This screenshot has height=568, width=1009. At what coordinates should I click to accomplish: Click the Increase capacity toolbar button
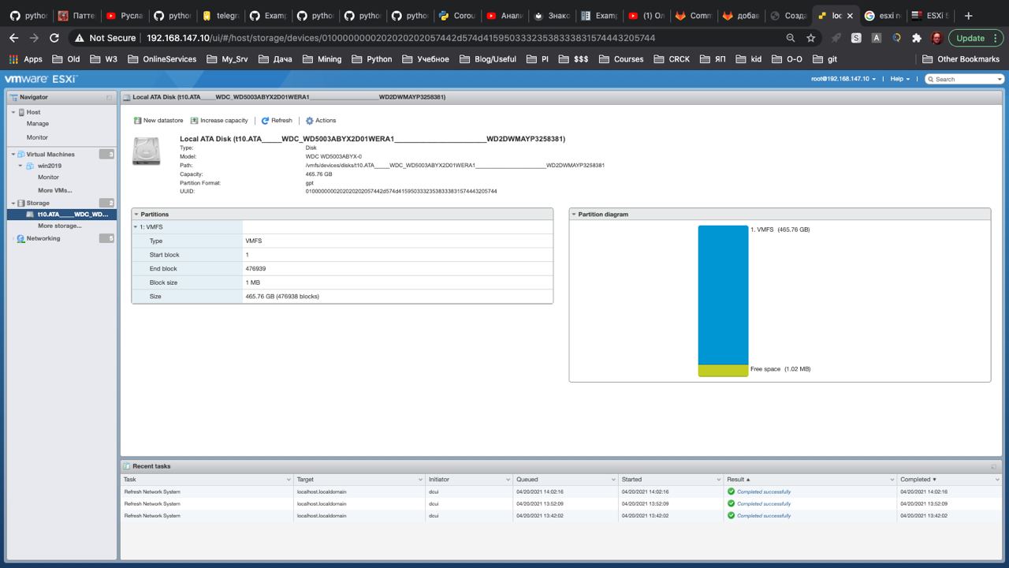pos(219,121)
